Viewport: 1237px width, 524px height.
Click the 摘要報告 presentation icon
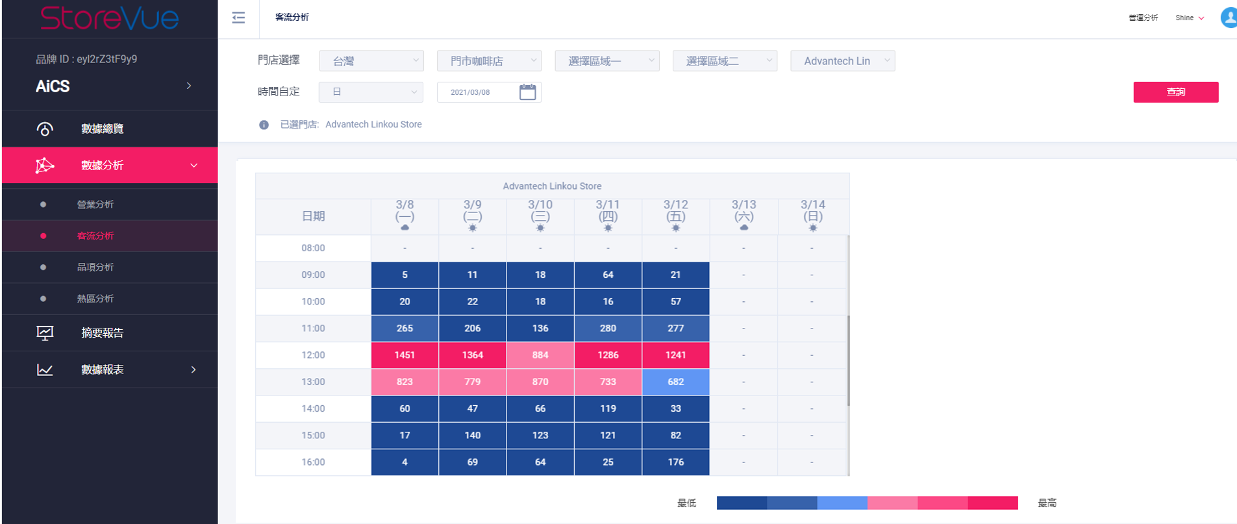click(x=45, y=333)
